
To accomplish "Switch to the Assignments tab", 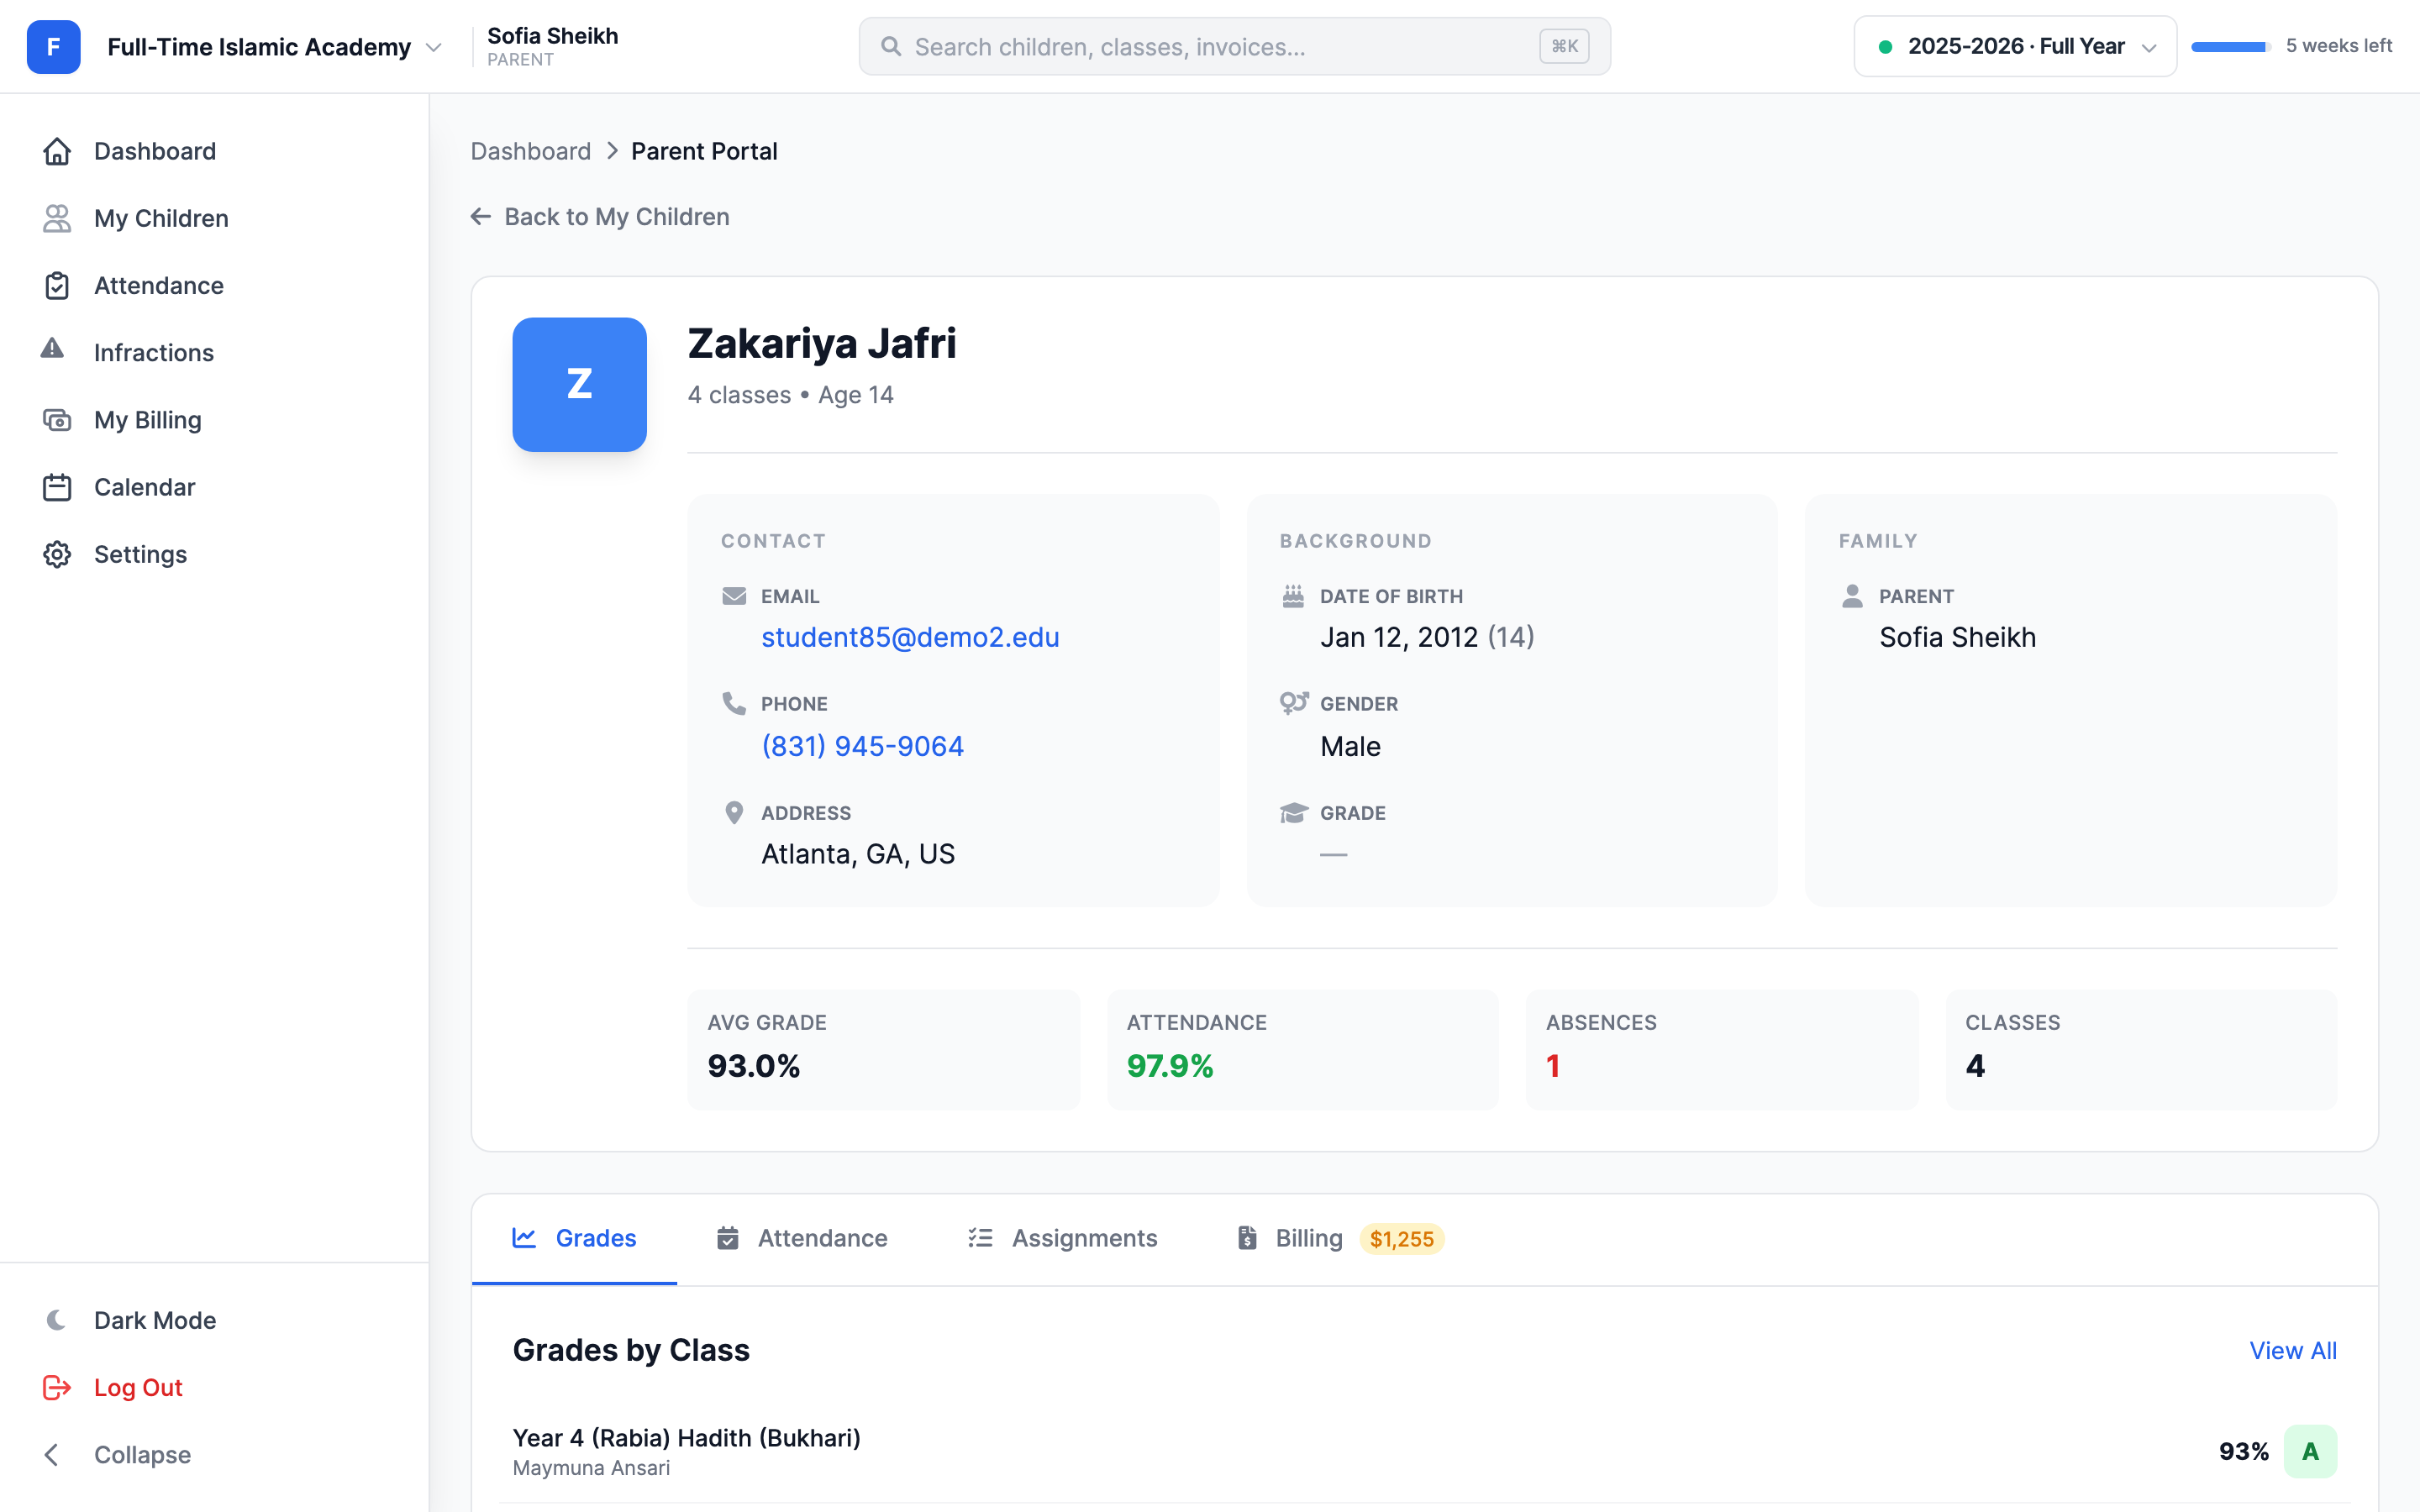I will [1063, 1238].
